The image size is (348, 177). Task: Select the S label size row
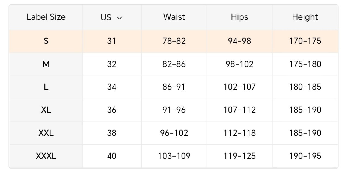tap(174, 41)
